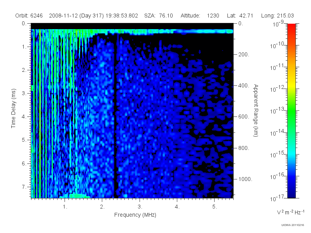Click the UIOWA 20110216 footer text
Image resolution: width=311 pixels, height=233 pixels.
[293, 225]
